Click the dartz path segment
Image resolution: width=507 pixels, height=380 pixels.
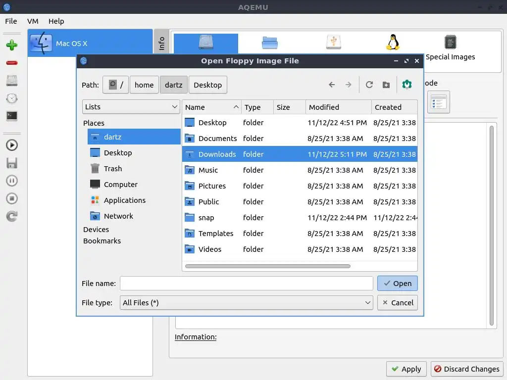pos(174,85)
